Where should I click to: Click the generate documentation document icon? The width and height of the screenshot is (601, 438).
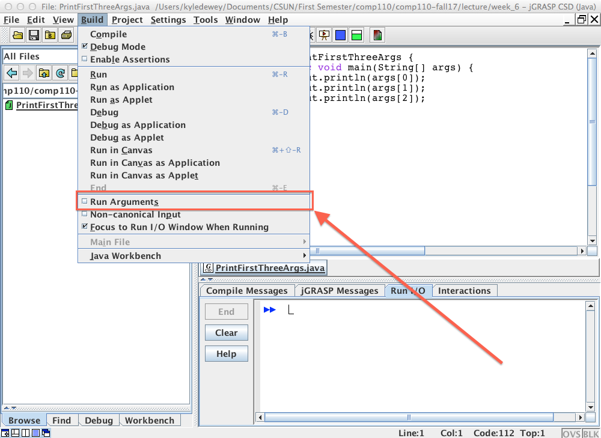(377, 35)
